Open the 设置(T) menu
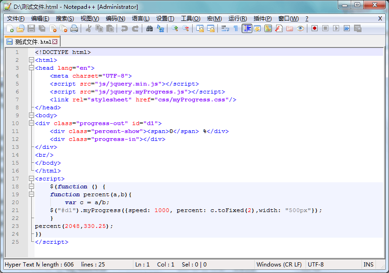 pyautogui.click(x=165, y=19)
